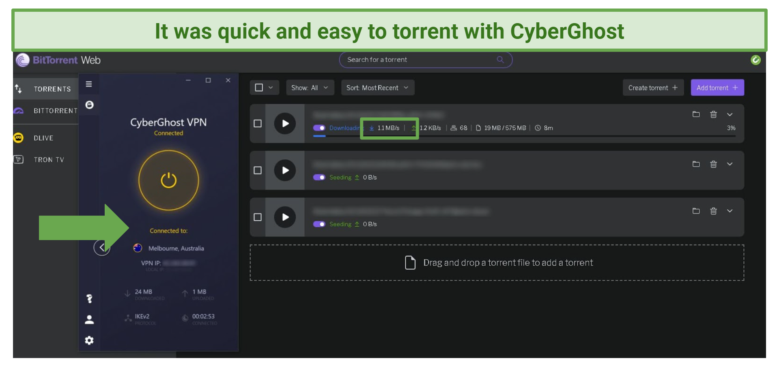
Task: Open the Show: All filter dropdown
Action: pos(310,88)
